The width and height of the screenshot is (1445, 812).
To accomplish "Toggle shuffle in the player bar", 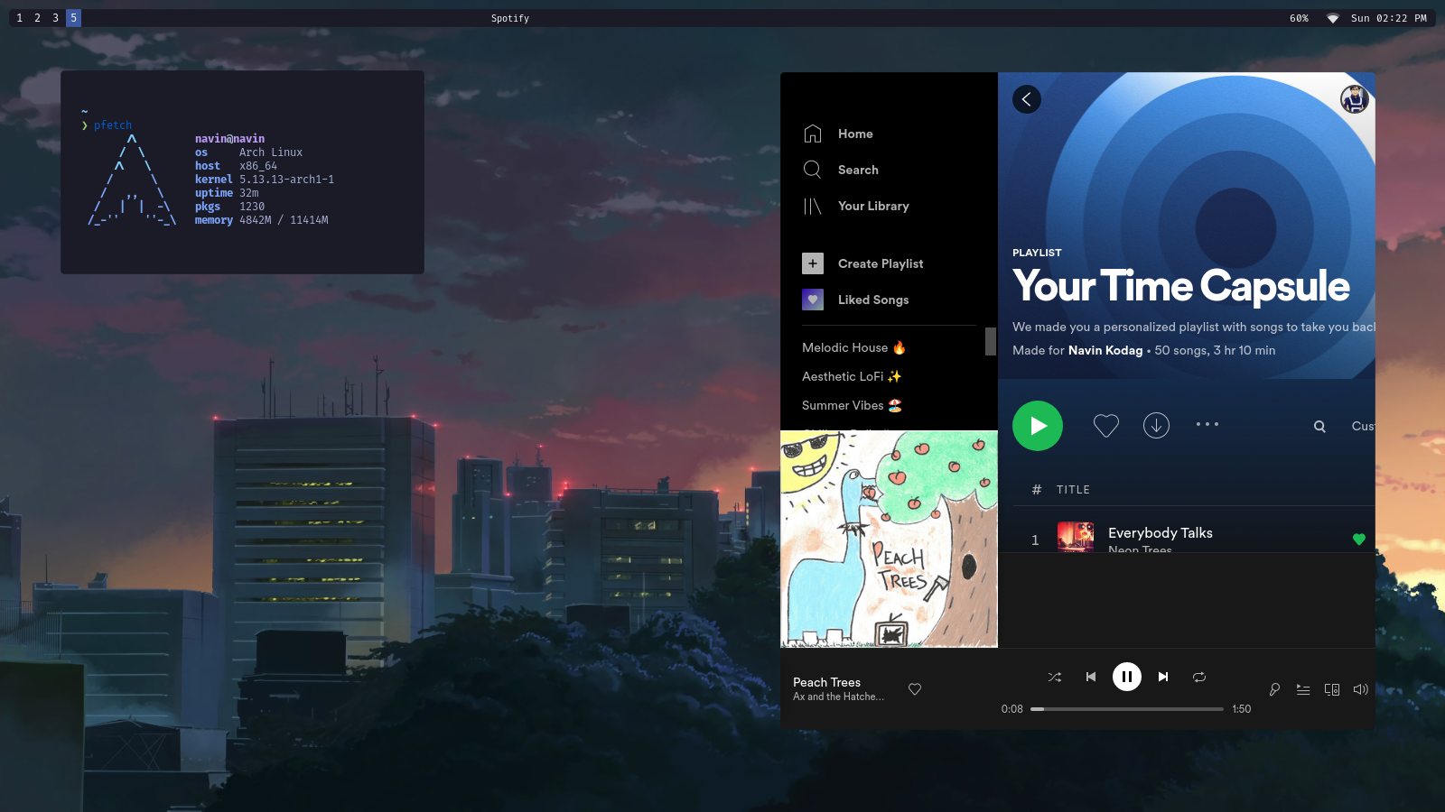I will click(1055, 677).
